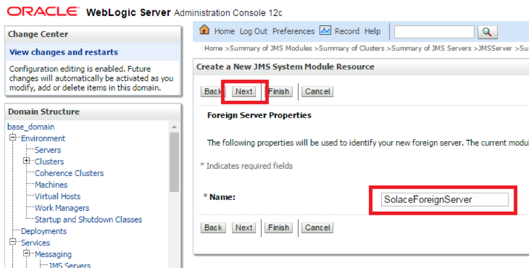This screenshot has width=529, height=268.
Task: Click the bottom Finish button
Action: pos(278,228)
